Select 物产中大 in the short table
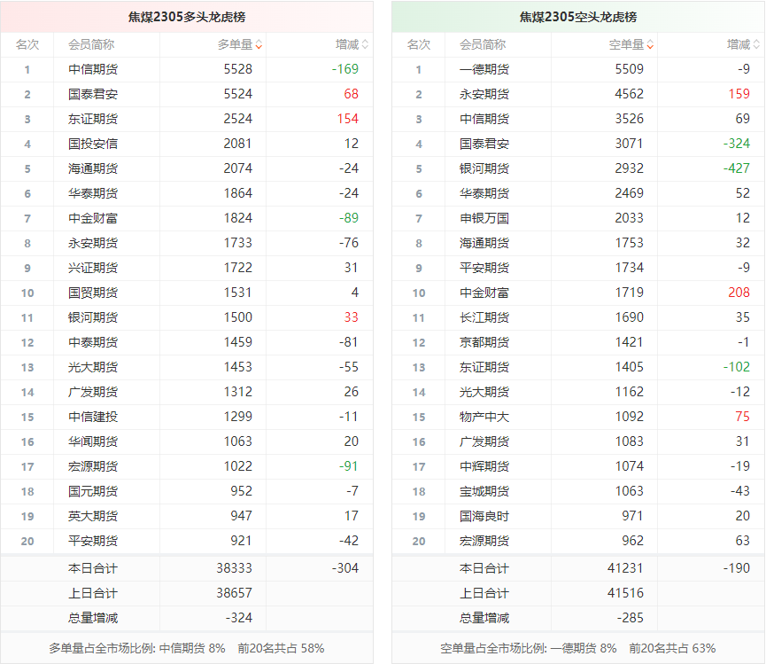This screenshot has width=766, height=664. (484, 417)
